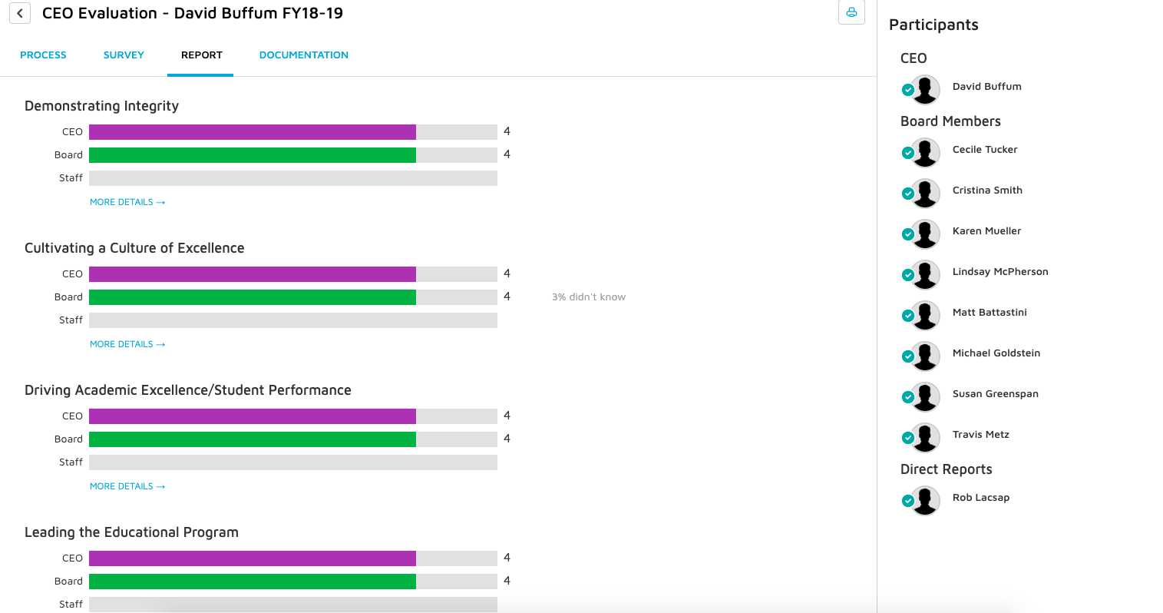Image resolution: width=1163 pixels, height=613 pixels.
Task: Open Travis Metz's avatar
Action: [x=926, y=437]
